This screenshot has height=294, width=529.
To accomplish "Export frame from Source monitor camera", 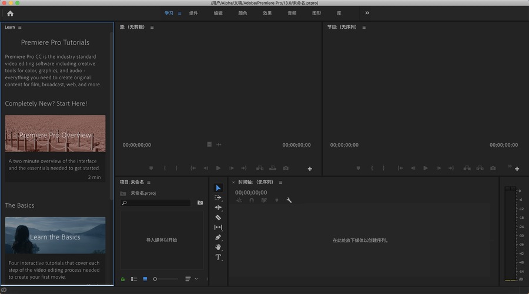I will coord(286,168).
